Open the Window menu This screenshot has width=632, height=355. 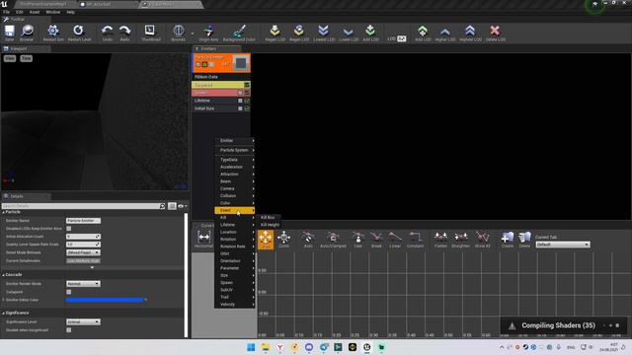[52, 12]
